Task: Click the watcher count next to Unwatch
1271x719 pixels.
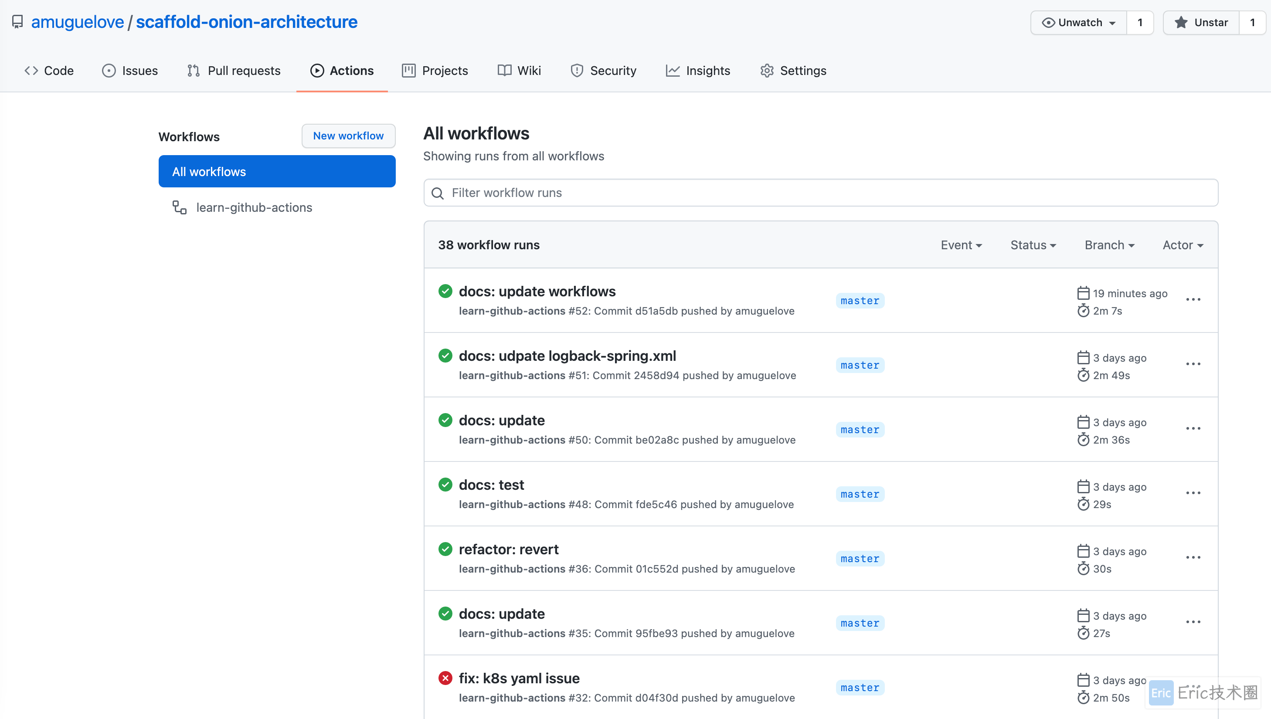Action: [x=1140, y=23]
